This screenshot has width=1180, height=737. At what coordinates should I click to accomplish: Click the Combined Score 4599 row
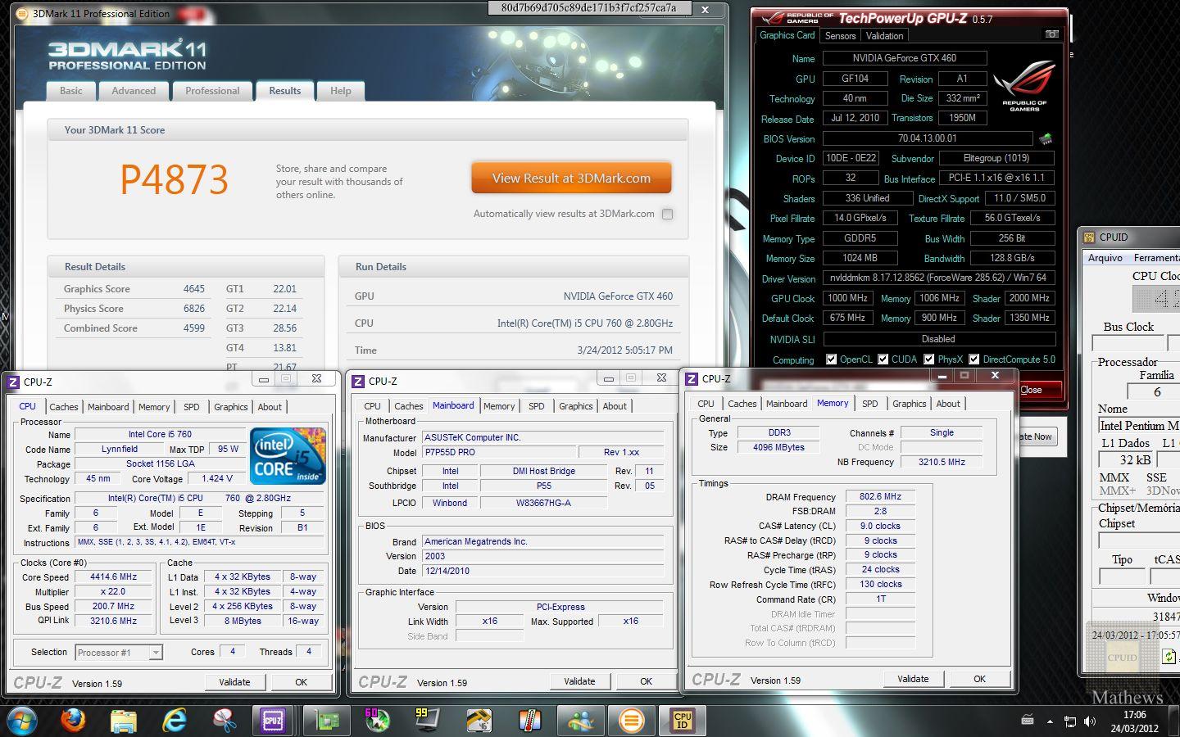point(134,328)
